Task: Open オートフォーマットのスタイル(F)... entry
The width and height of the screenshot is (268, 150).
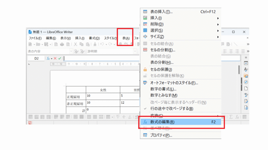Action: pos(181,83)
